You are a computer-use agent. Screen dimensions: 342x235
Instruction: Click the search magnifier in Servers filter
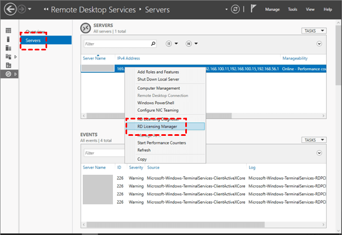[x=153, y=43]
